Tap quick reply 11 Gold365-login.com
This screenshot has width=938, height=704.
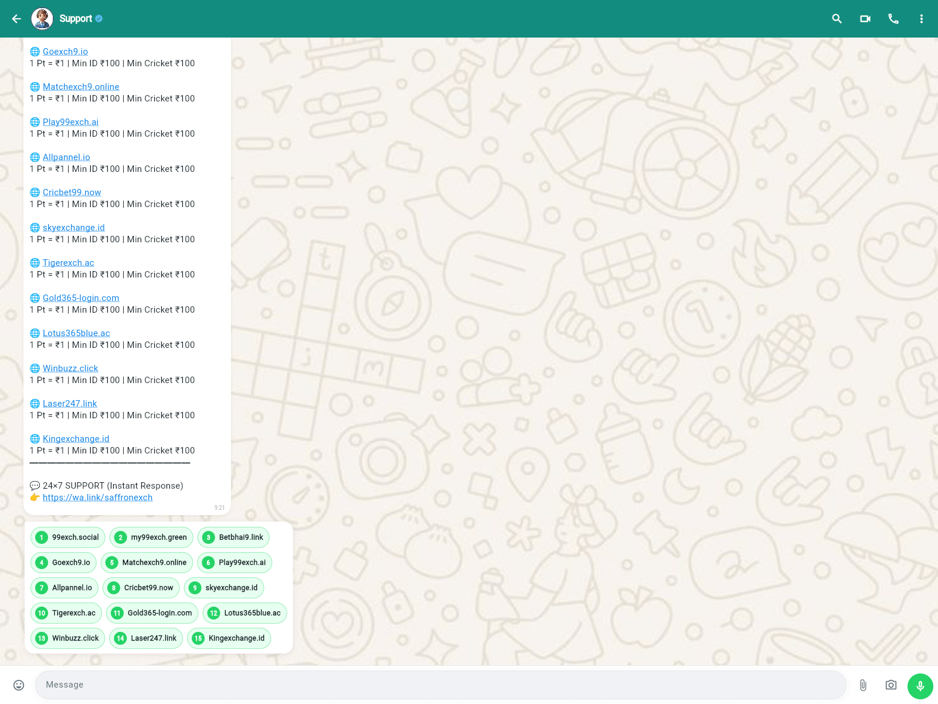point(152,613)
